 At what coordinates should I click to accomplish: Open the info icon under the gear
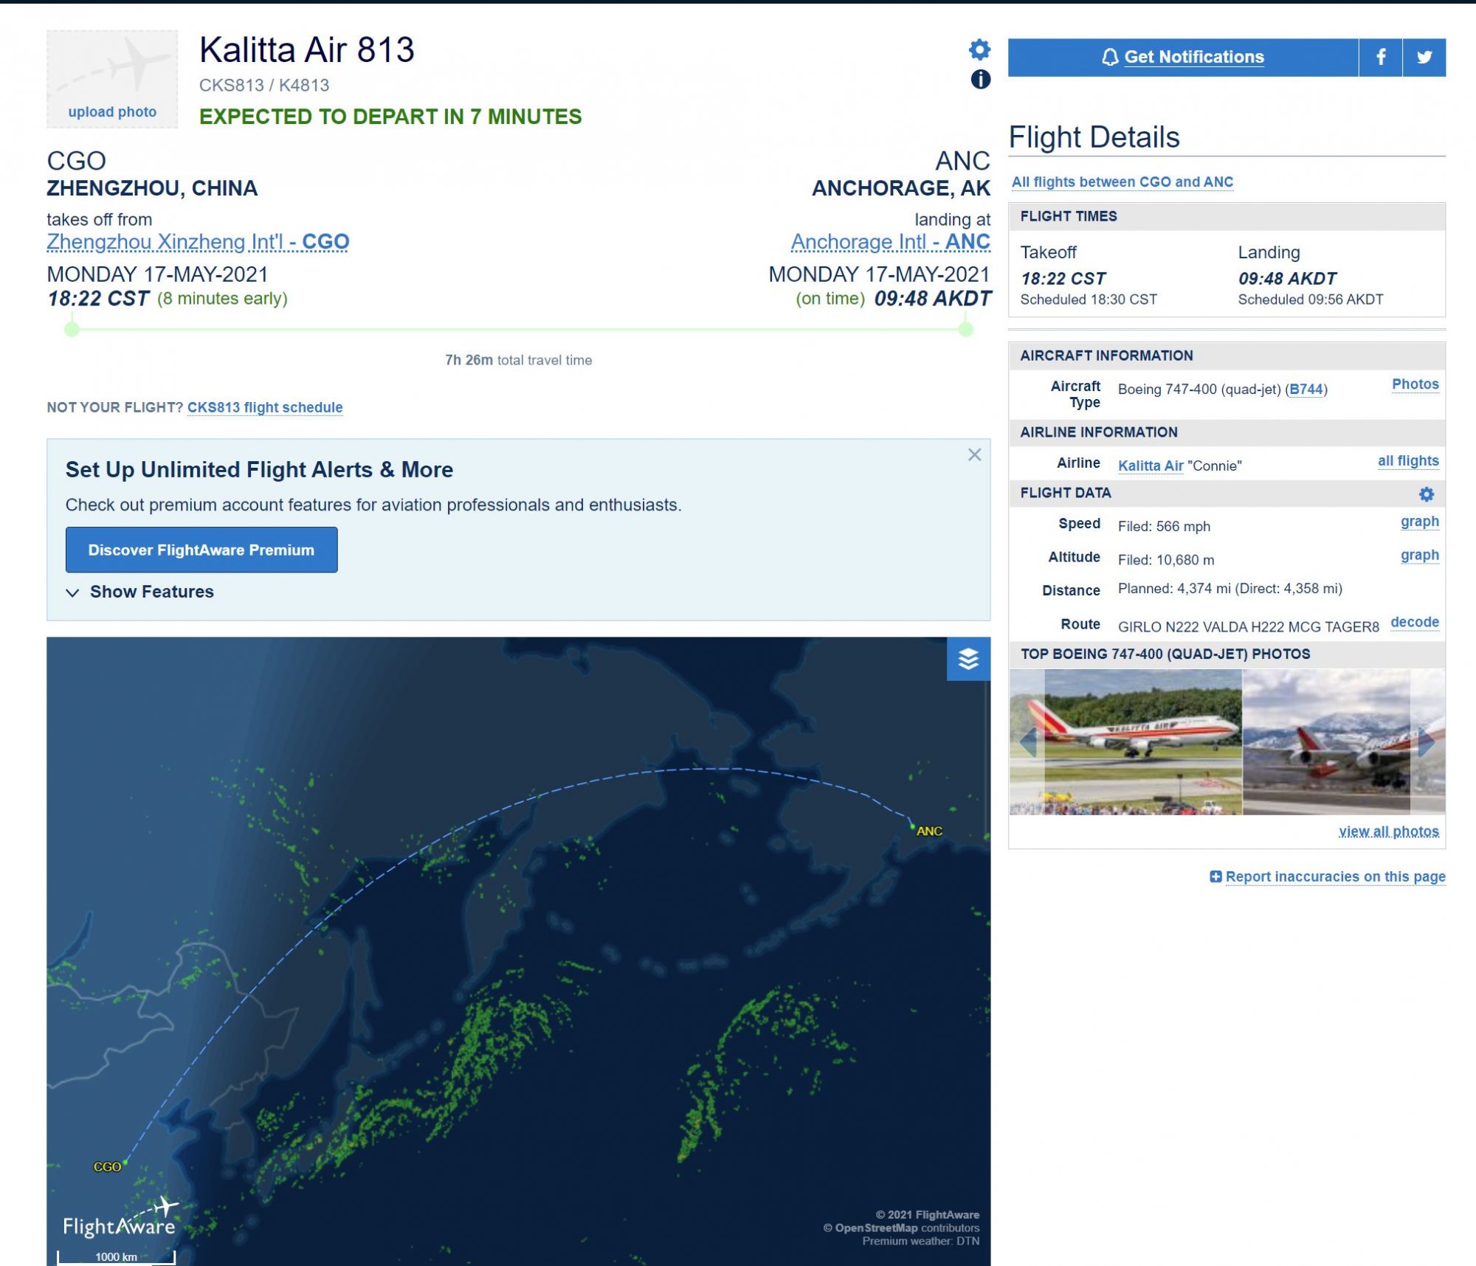[x=980, y=79]
